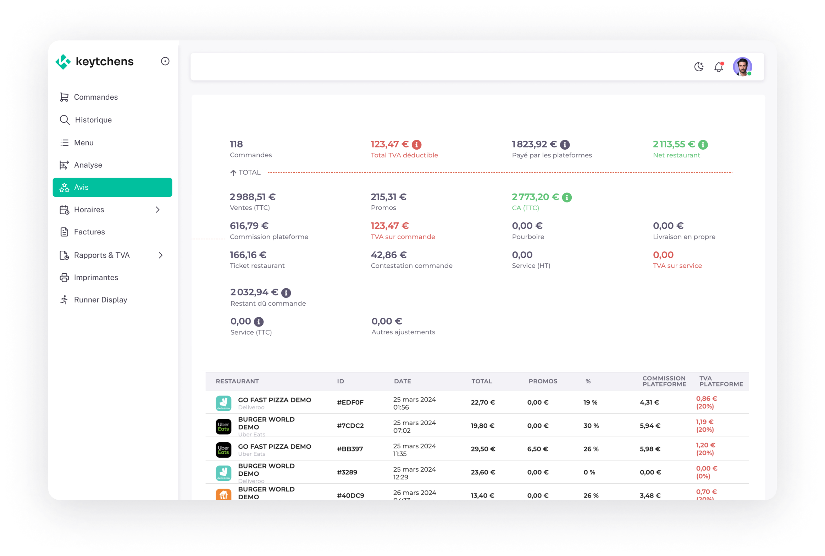
Task: Click info icon next to Net restaurant
Action: (703, 145)
